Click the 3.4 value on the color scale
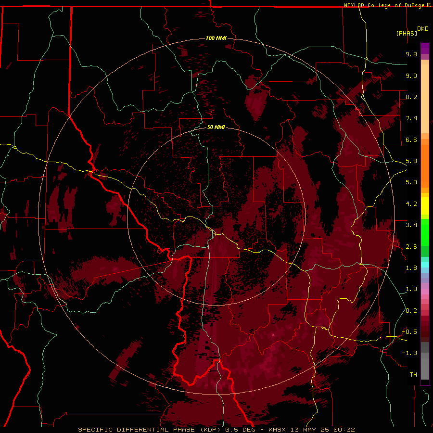Viewport: 433px width, 433px height. coord(411,225)
